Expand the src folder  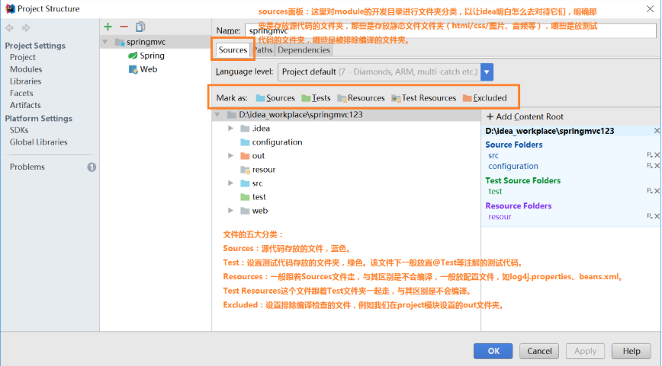[x=230, y=183]
